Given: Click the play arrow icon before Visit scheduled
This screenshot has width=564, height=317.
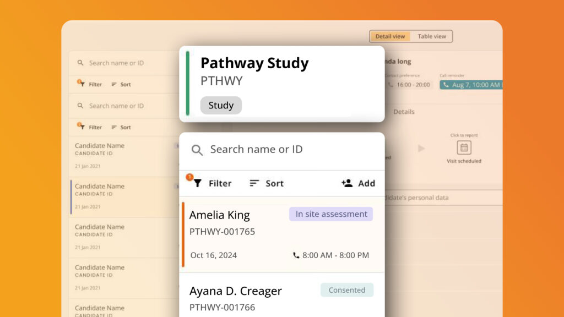Looking at the screenshot, I should pyautogui.click(x=421, y=149).
